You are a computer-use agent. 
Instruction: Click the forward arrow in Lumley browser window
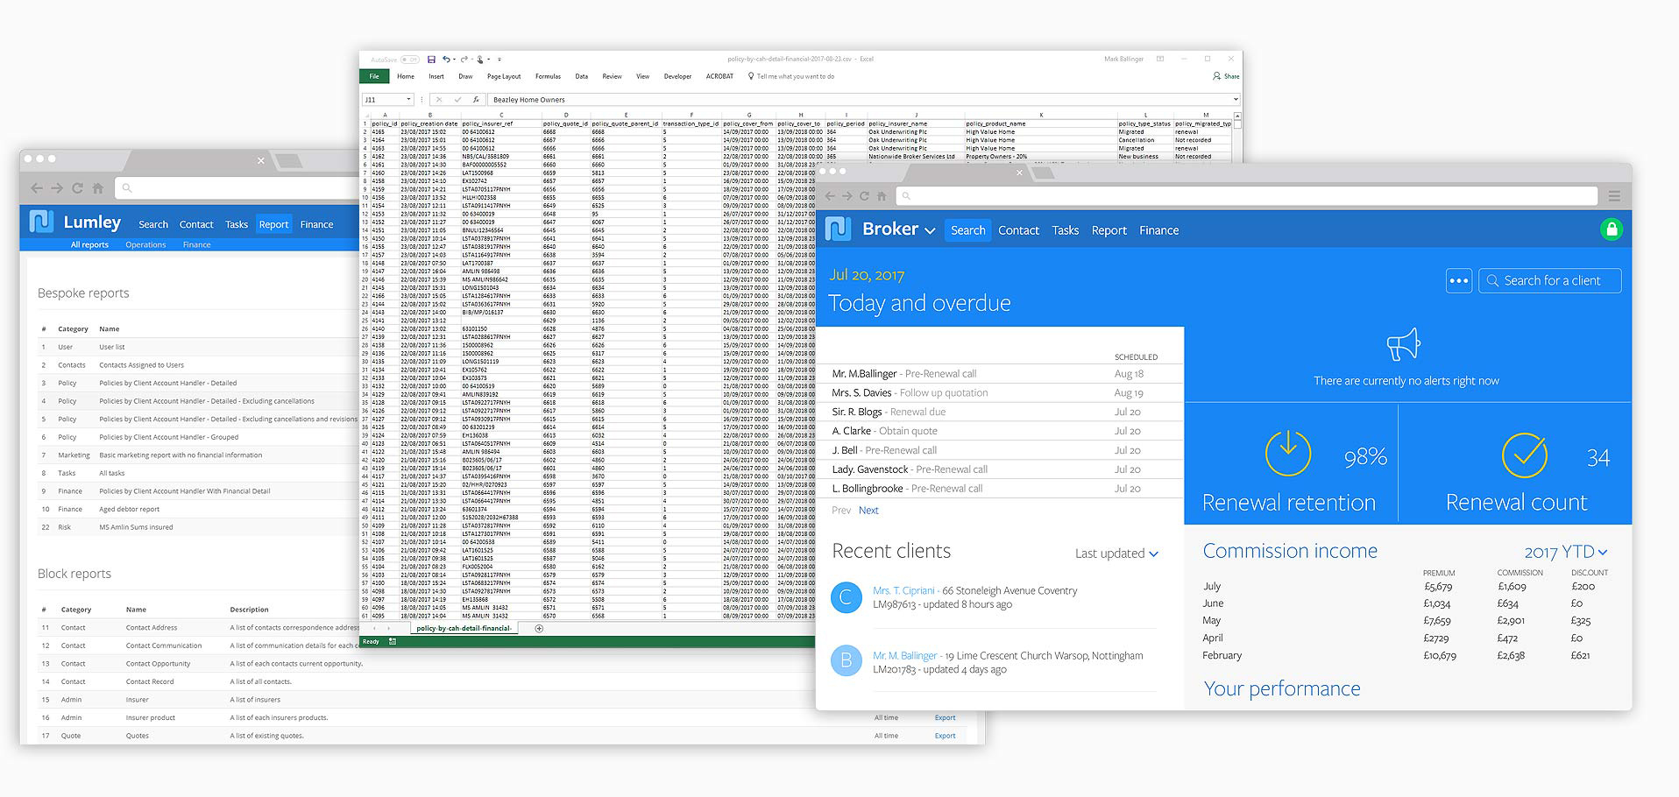(x=56, y=188)
